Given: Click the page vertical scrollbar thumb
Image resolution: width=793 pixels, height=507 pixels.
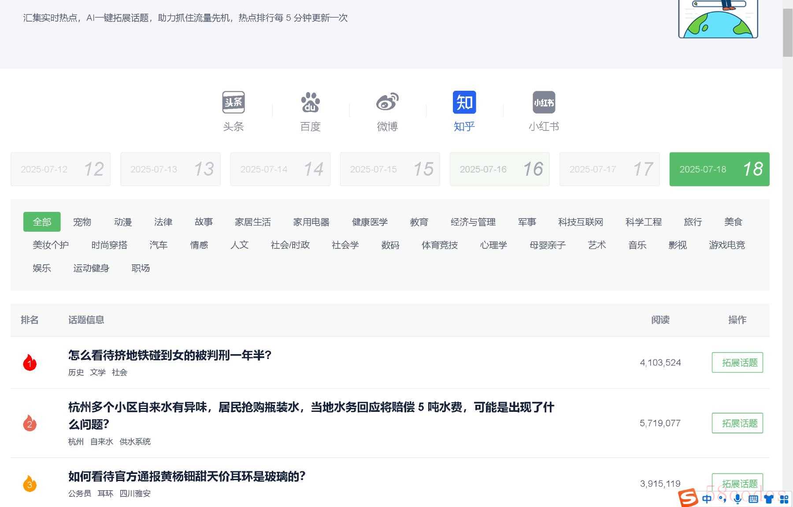Looking at the screenshot, I should [788, 32].
